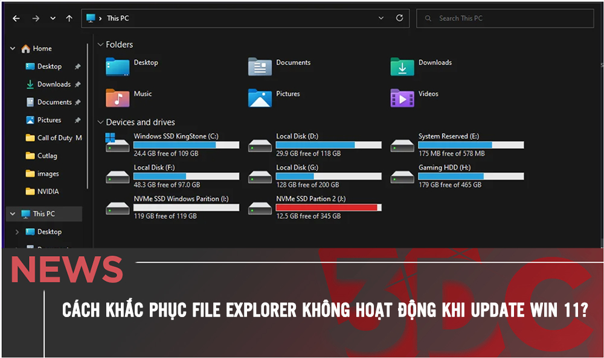Collapse the Devices and drives group

coord(100,122)
